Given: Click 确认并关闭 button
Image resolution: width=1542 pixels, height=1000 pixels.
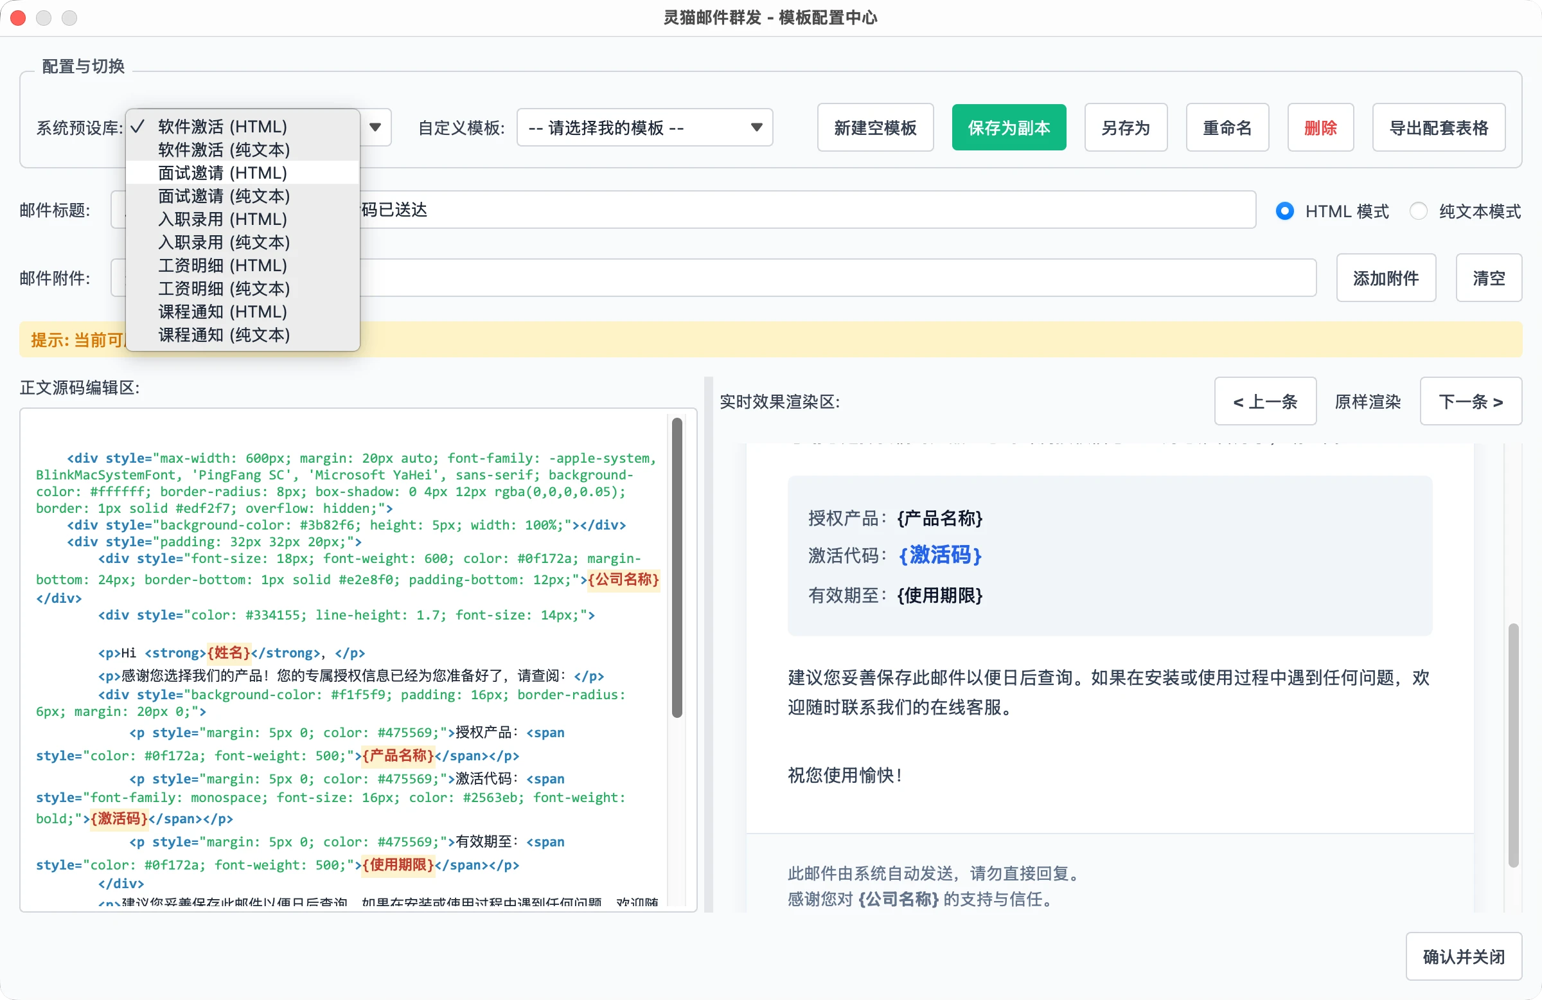Looking at the screenshot, I should (1464, 956).
